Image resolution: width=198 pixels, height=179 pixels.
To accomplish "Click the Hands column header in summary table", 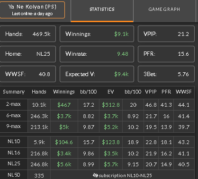I will [x=39, y=92].
